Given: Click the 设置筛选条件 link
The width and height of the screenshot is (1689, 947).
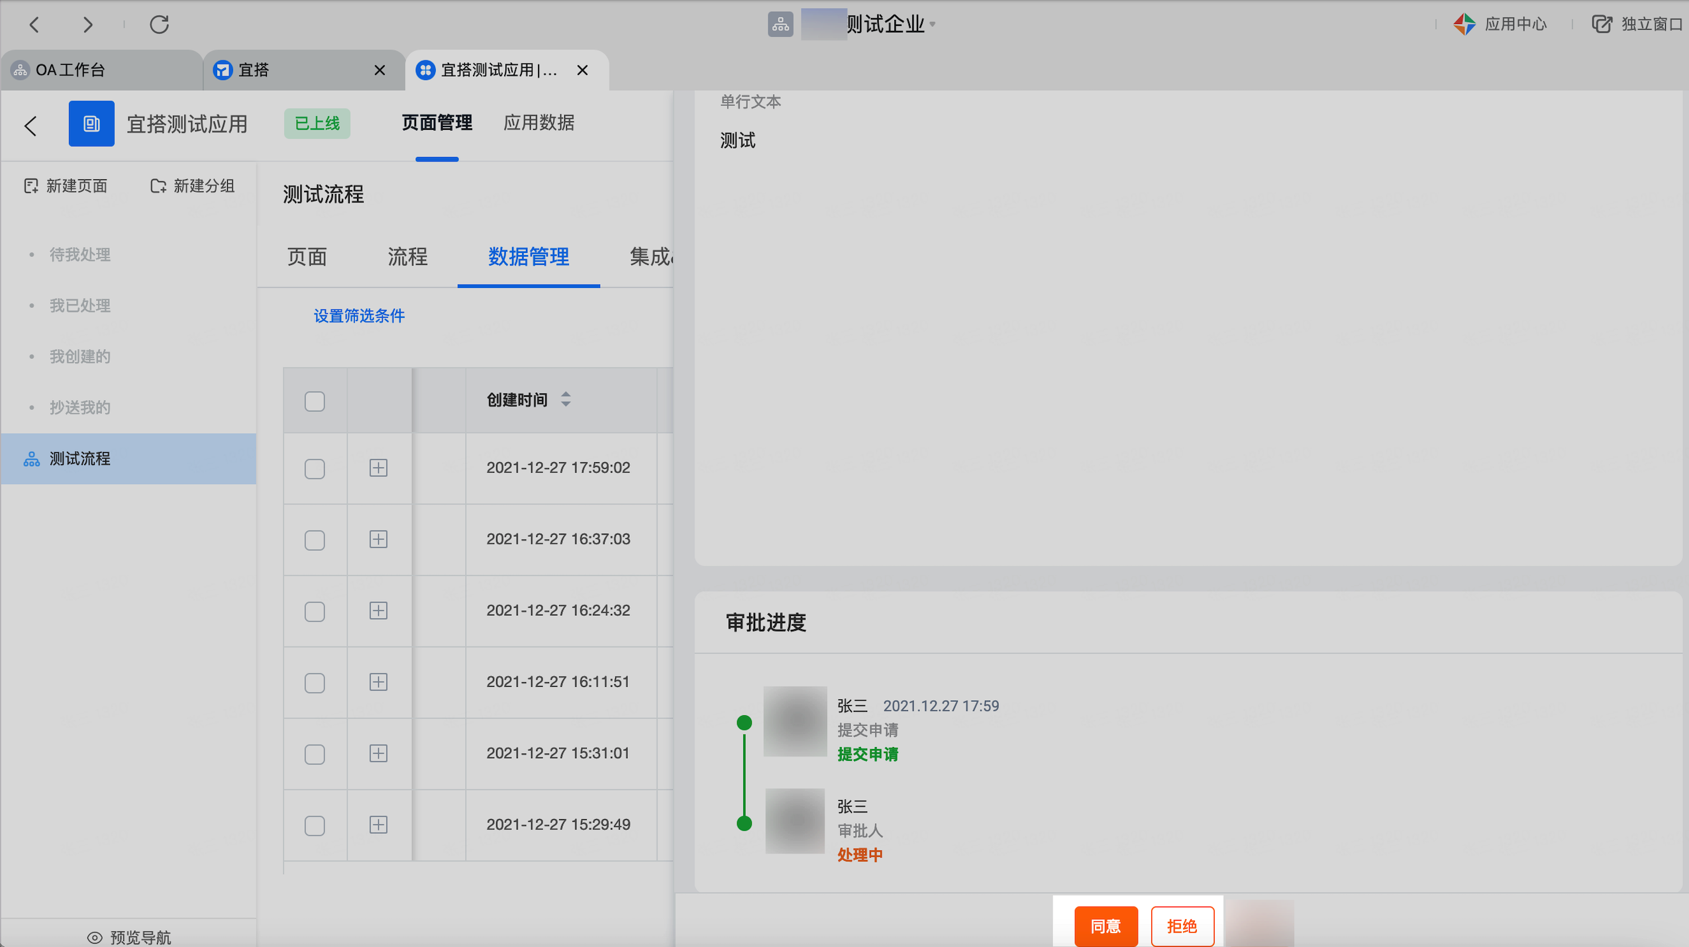Looking at the screenshot, I should pyautogui.click(x=359, y=316).
